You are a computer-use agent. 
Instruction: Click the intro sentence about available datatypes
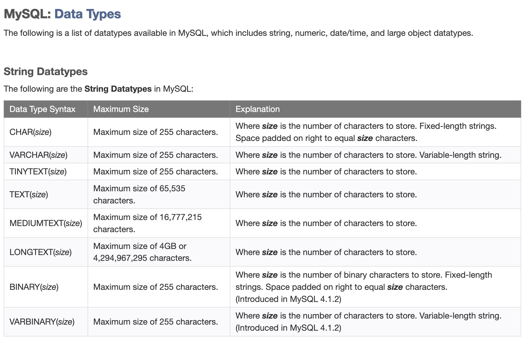point(238,33)
